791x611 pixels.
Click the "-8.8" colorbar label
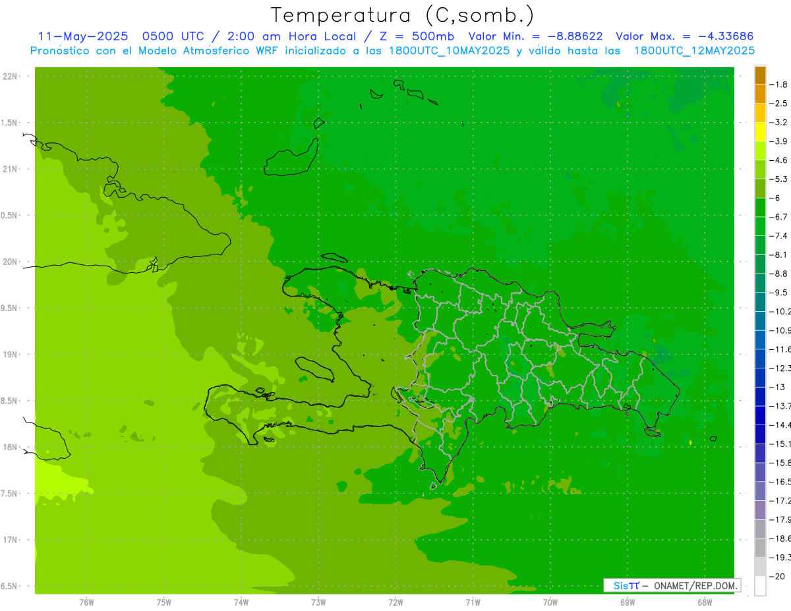(779, 274)
